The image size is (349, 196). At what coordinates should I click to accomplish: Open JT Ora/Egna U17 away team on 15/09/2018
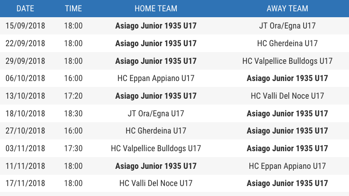[x=287, y=26]
